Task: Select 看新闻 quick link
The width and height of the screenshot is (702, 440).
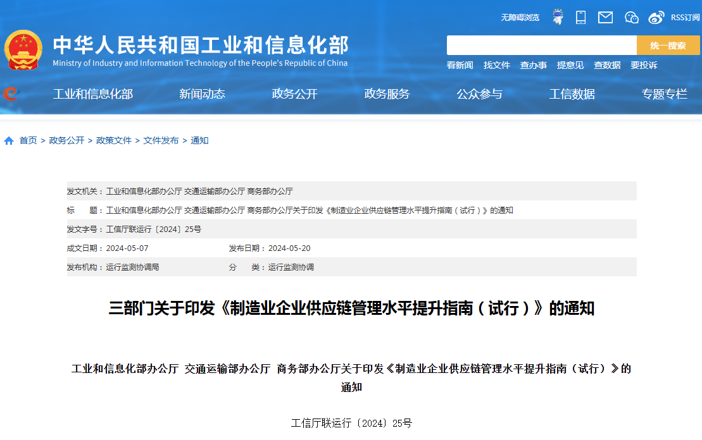Action: pos(460,65)
